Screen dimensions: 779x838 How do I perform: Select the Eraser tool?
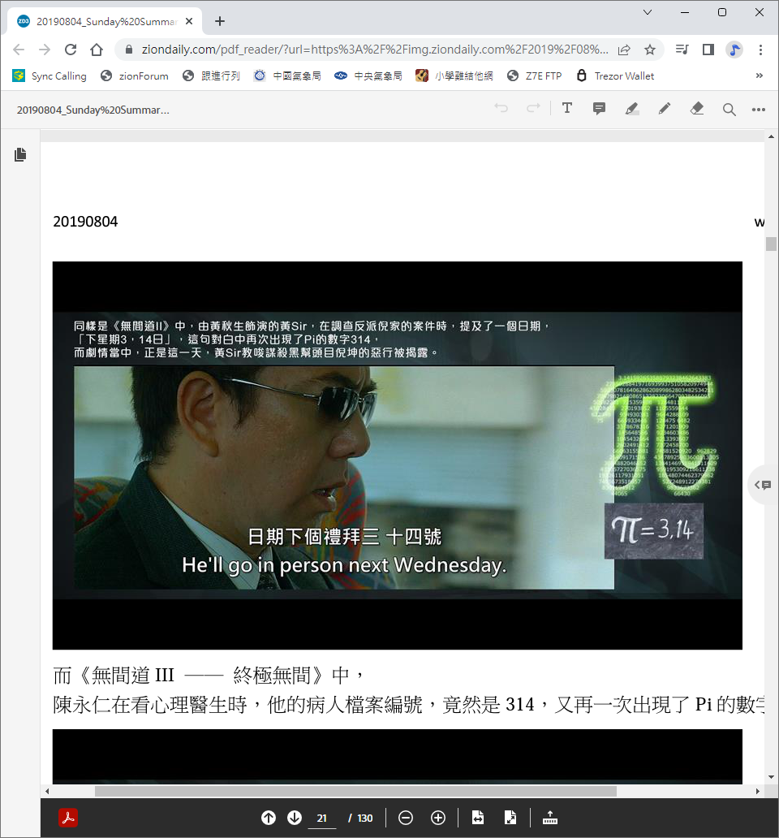(x=697, y=109)
